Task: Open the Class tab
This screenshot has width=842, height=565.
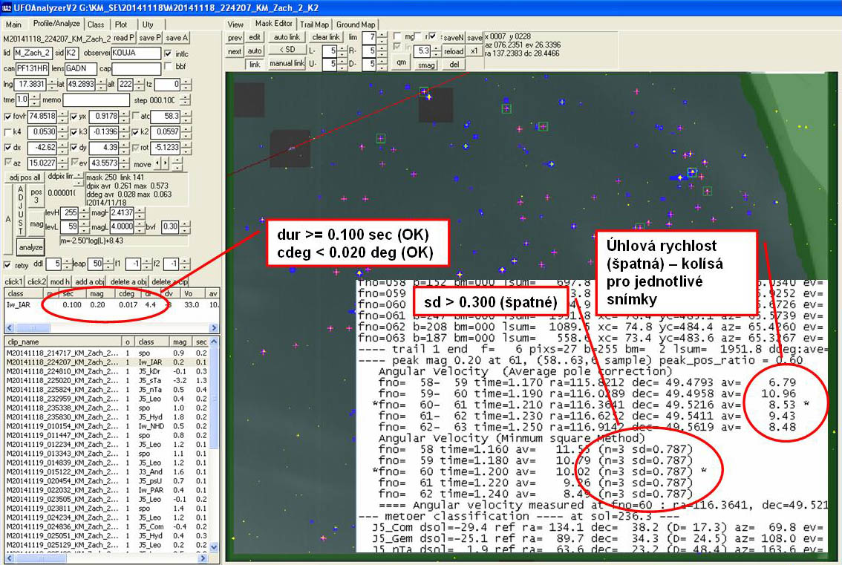Action: pyautogui.click(x=96, y=25)
